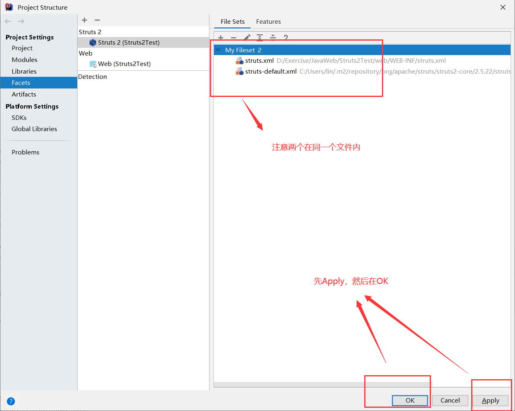Collapse the My Fileset node

click(x=218, y=50)
